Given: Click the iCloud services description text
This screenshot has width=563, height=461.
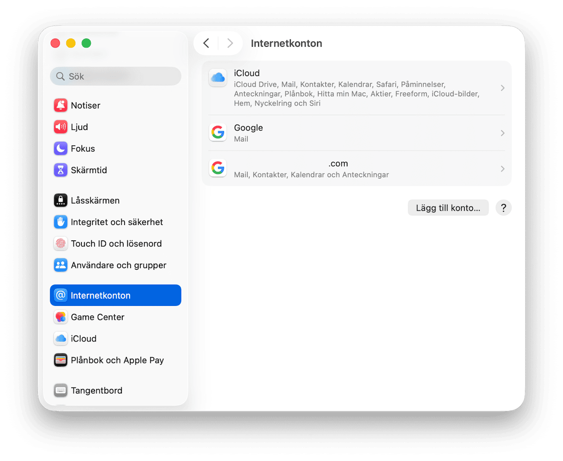Looking at the screenshot, I should (x=357, y=94).
